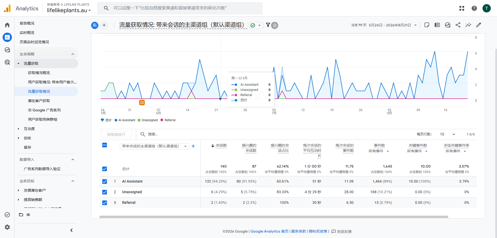Collapse the 流量获取 tree group
The width and height of the screenshot is (497, 238).
pyautogui.click(x=18, y=63)
